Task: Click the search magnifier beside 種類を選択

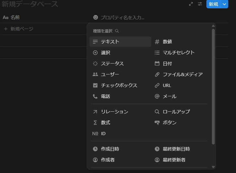Action: point(117,31)
